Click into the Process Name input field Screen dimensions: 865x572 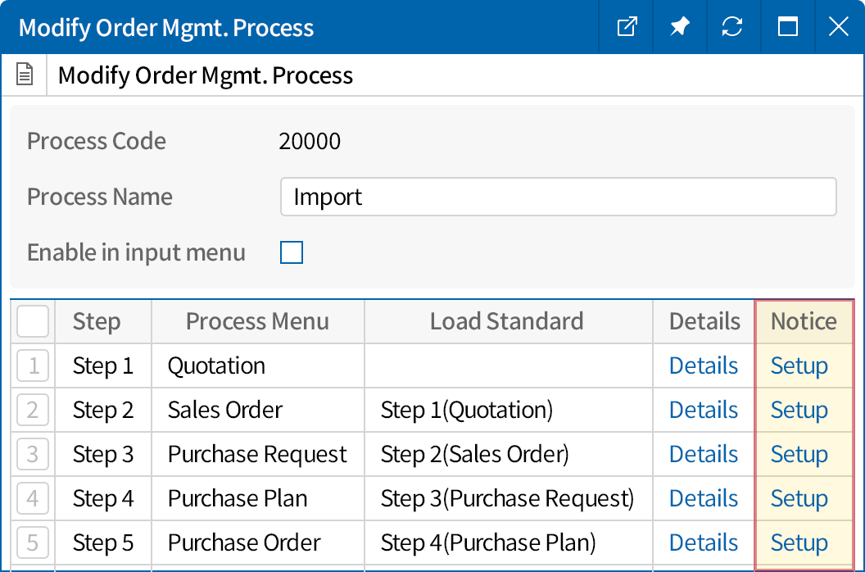click(557, 197)
